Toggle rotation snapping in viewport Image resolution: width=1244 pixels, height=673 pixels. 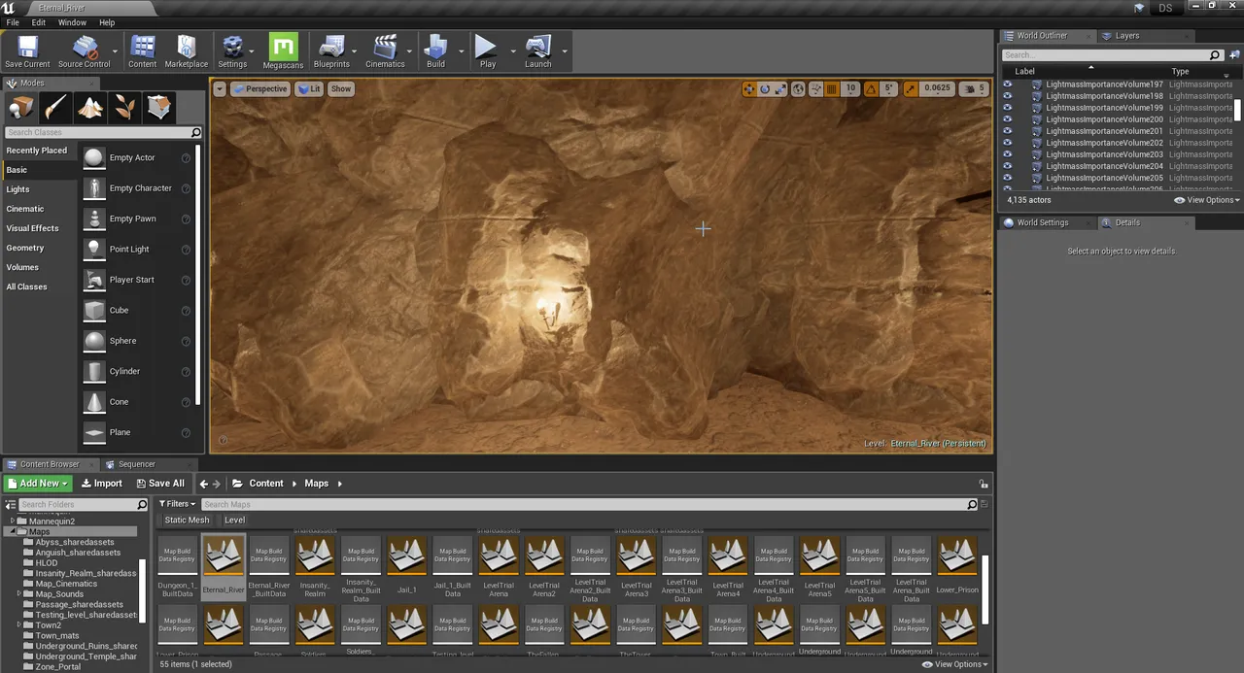point(871,88)
